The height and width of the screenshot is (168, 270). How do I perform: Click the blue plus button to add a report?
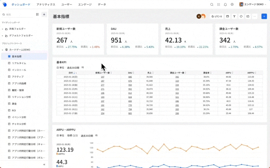(264, 16)
